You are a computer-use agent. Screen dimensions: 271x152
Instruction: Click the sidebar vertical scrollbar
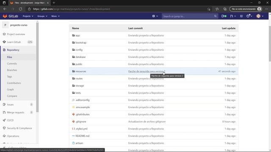click(37, 67)
